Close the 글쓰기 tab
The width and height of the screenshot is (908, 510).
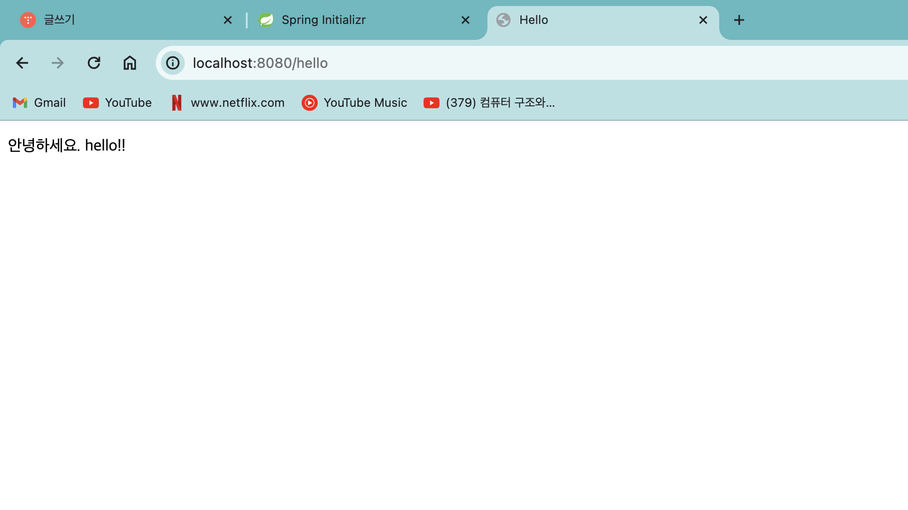[228, 20]
